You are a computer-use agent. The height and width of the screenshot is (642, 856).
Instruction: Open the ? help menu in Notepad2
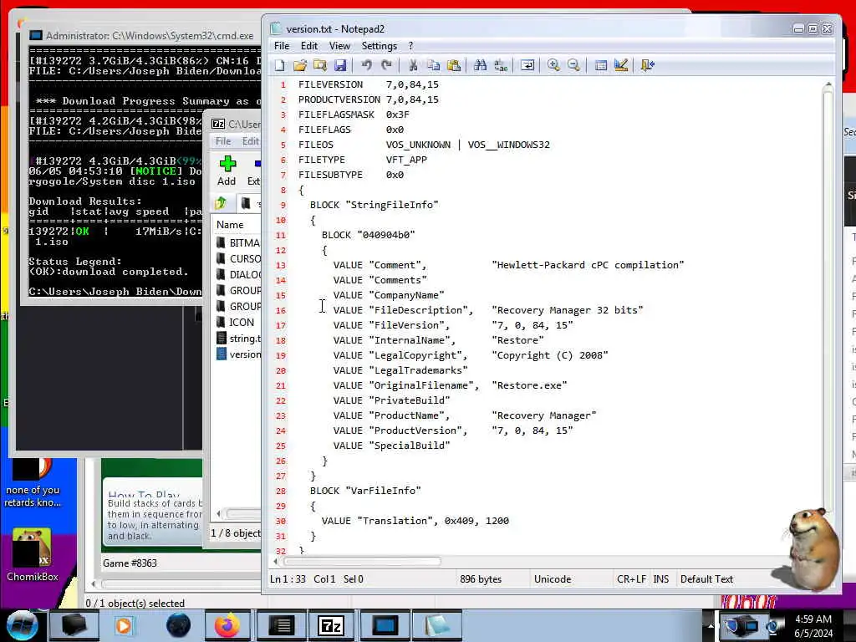pyautogui.click(x=410, y=46)
